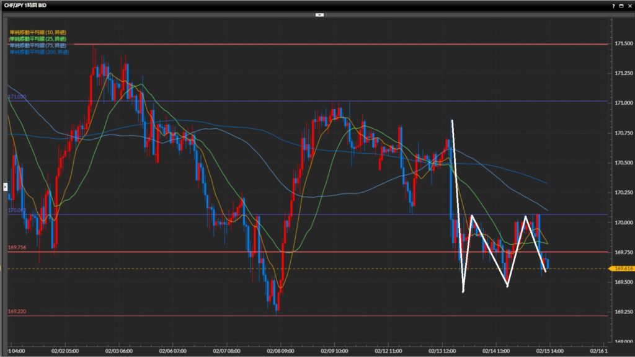Click the 75-period moving average legend

[38, 45]
